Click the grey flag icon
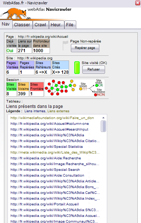Viewport: 141px width, 223px height. click(65, 45)
